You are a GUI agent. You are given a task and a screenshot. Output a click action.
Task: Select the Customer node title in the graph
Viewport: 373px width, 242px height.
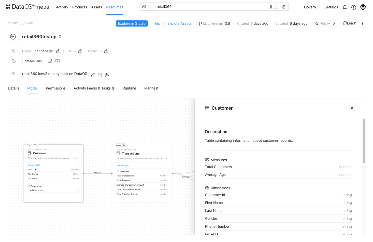point(40,153)
